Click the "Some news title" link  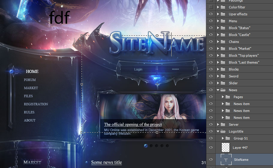click(106, 162)
